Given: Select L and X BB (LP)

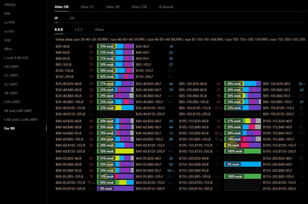Looking at the screenshot, I should [x=16, y=58].
